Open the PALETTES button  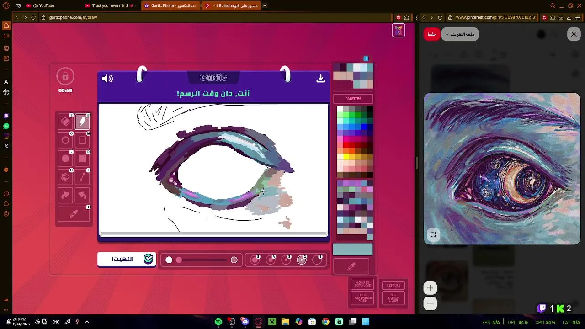coord(353,99)
